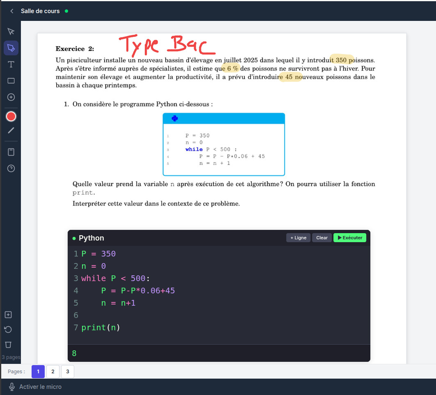Switch to page 2
Image resolution: width=436 pixels, height=395 pixels.
(53, 371)
